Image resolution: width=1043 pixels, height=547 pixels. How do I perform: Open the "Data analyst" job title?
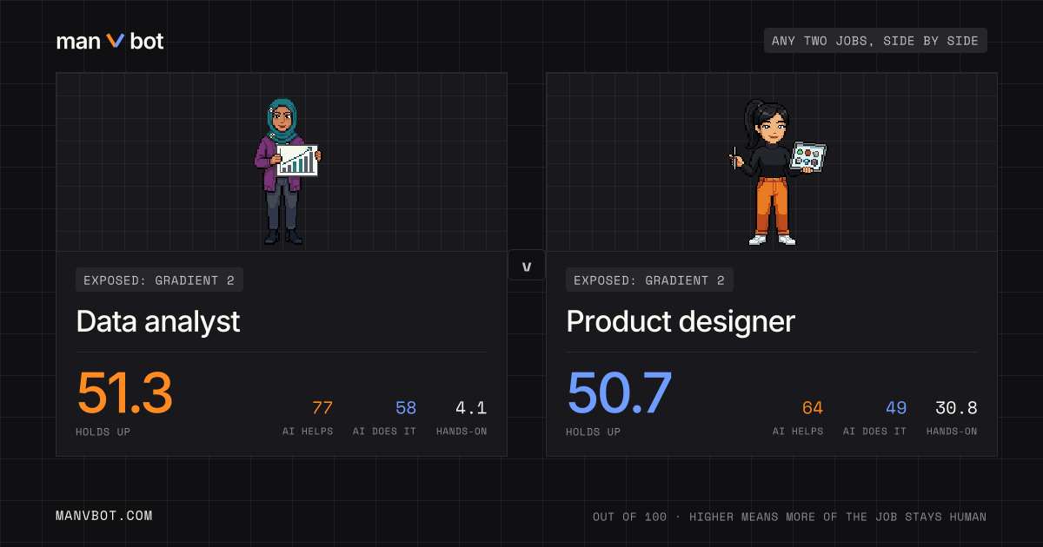[x=158, y=322]
